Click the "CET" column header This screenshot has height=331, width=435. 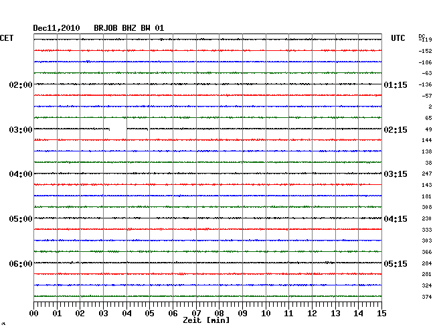click(7, 38)
